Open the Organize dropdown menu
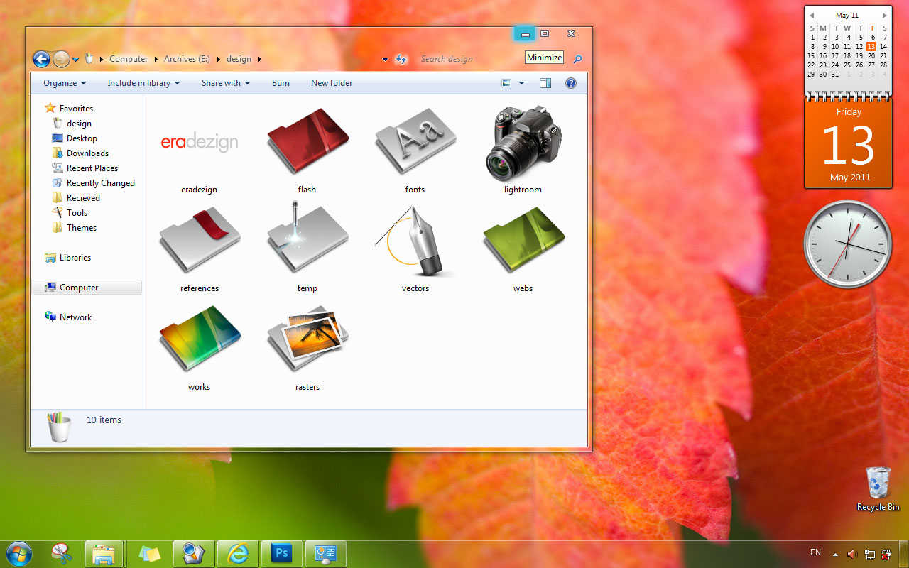This screenshot has height=568, width=909. coord(65,83)
